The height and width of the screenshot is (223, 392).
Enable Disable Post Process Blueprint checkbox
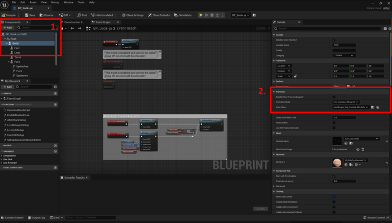(334, 97)
